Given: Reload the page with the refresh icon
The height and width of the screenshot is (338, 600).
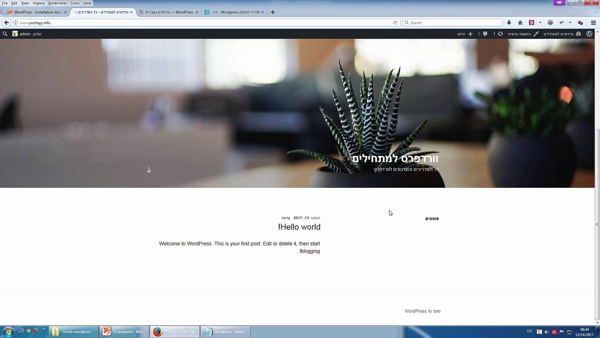Looking at the screenshot, I should (395, 23).
